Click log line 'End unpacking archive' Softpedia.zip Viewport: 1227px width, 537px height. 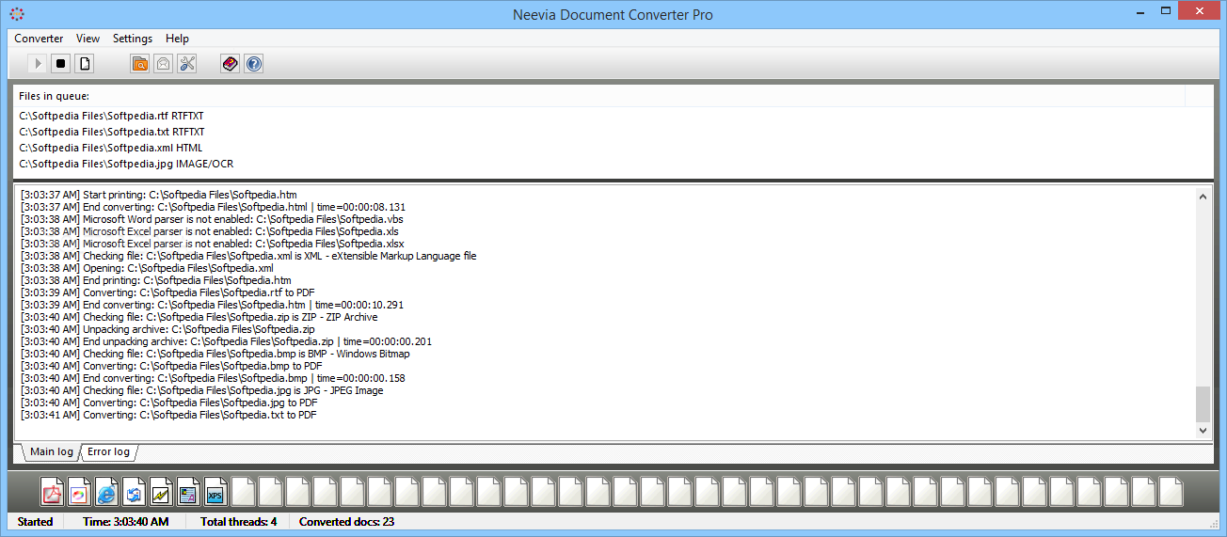[x=227, y=341]
